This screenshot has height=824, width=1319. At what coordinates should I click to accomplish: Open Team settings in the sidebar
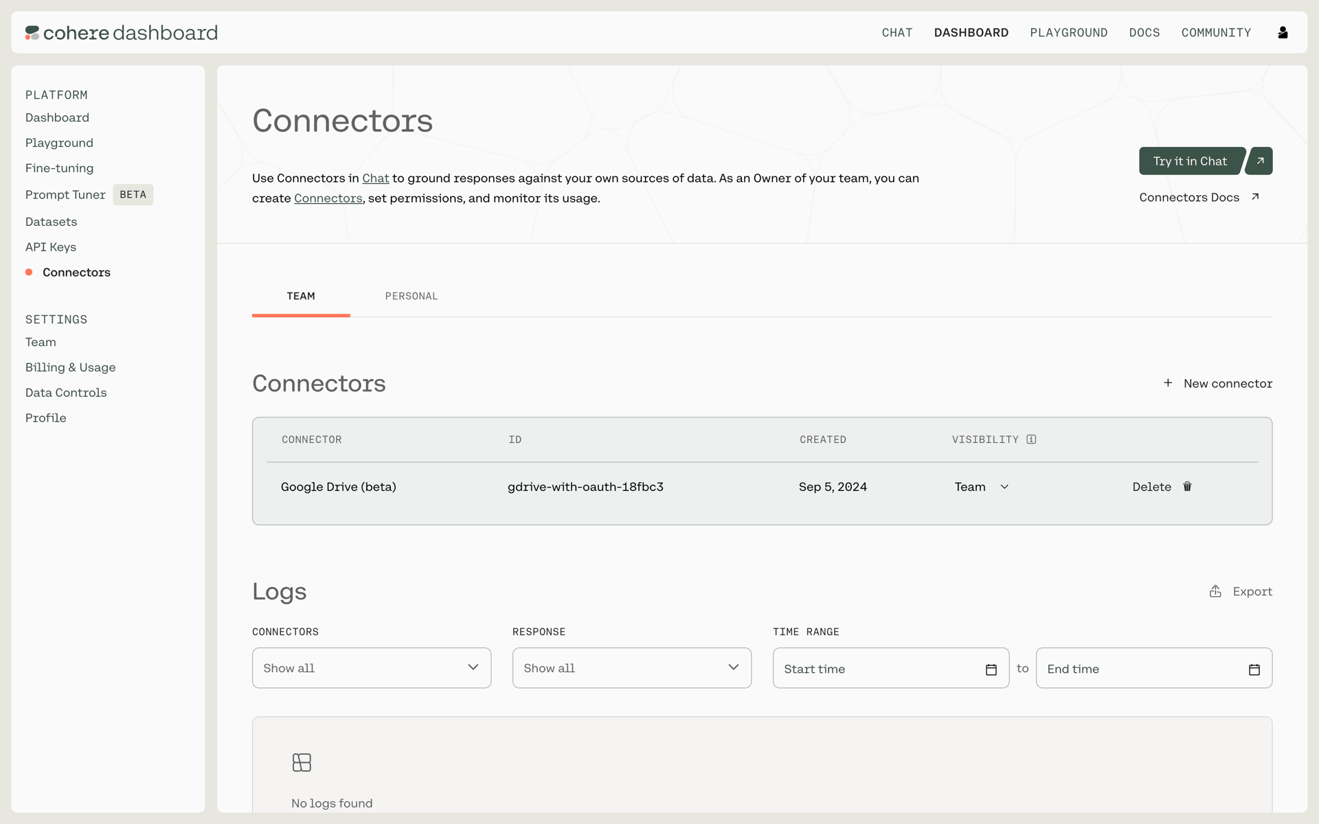pyautogui.click(x=41, y=342)
